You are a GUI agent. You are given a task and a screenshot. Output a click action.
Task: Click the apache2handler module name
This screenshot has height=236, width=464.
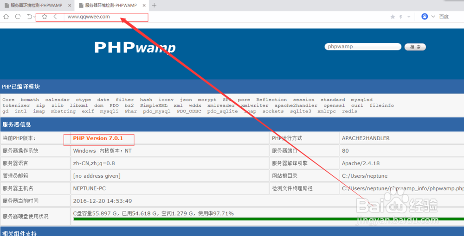[x=296, y=106]
